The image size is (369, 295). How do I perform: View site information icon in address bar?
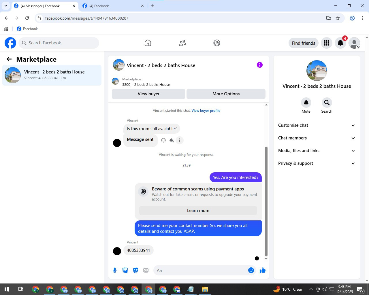coord(39,18)
